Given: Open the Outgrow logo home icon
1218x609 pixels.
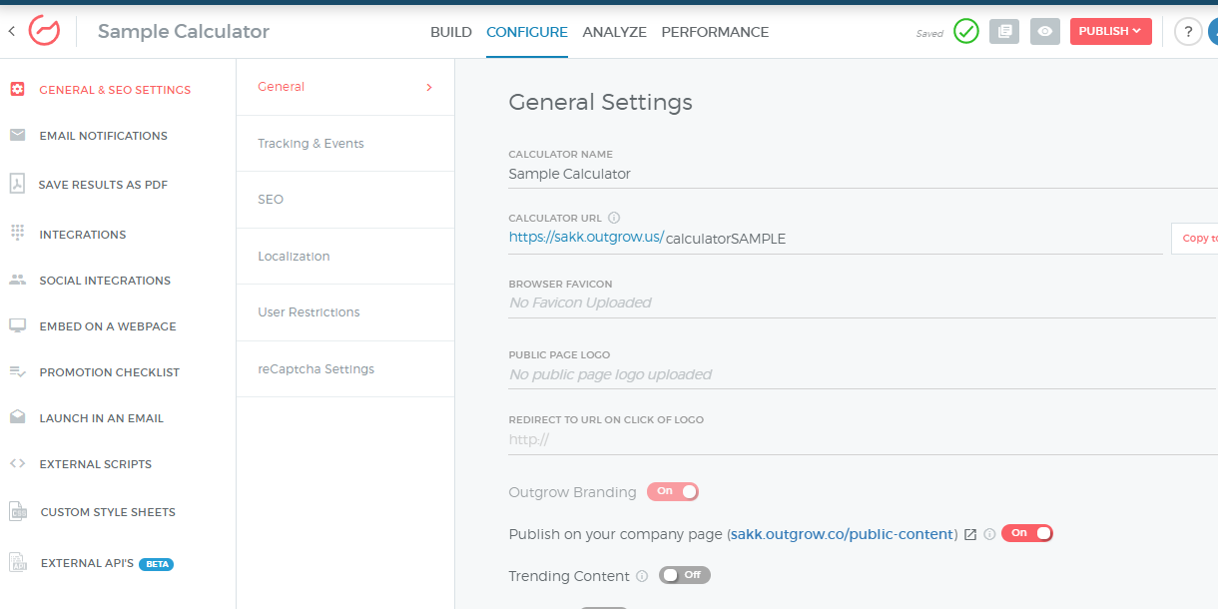Looking at the screenshot, I should [x=44, y=31].
